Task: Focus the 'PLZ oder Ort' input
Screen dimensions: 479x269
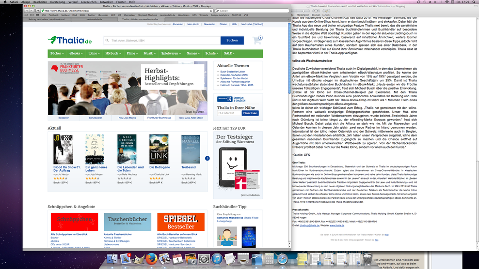Action: (x=229, y=113)
